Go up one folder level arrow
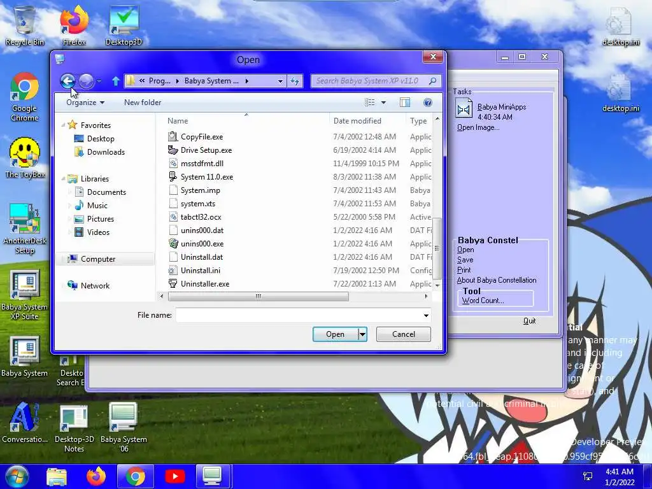This screenshot has height=489, width=652. coord(116,81)
